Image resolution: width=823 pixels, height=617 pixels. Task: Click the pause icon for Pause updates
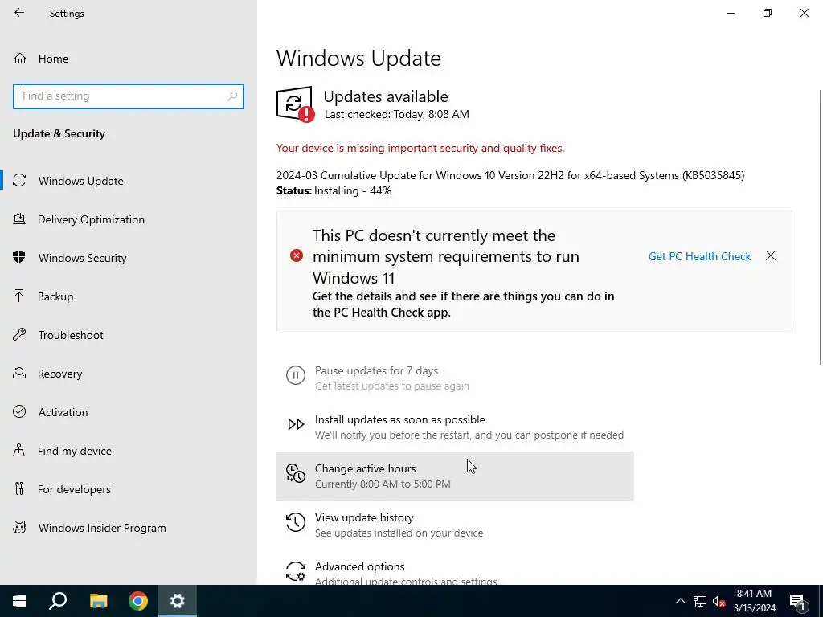tap(296, 376)
